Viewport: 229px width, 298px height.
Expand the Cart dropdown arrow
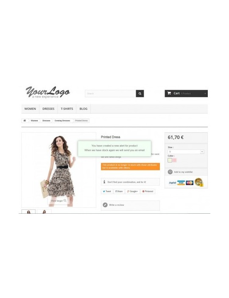(x=205, y=94)
